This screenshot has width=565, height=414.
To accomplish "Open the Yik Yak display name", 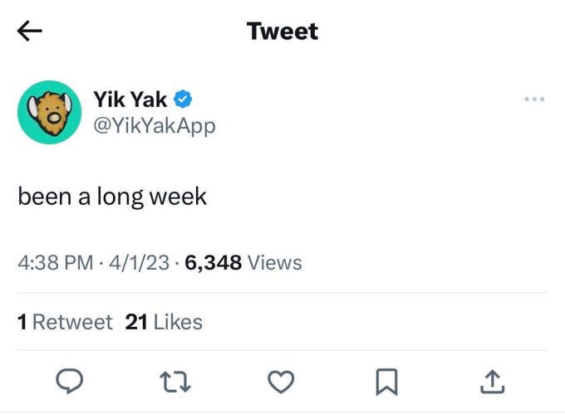I will click(x=130, y=100).
